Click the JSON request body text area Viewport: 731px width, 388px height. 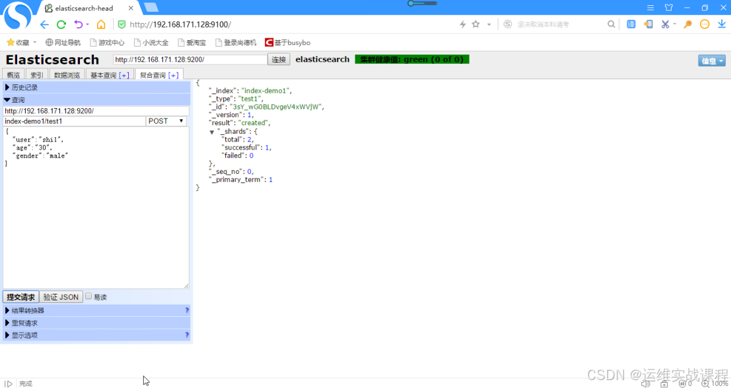click(96, 208)
